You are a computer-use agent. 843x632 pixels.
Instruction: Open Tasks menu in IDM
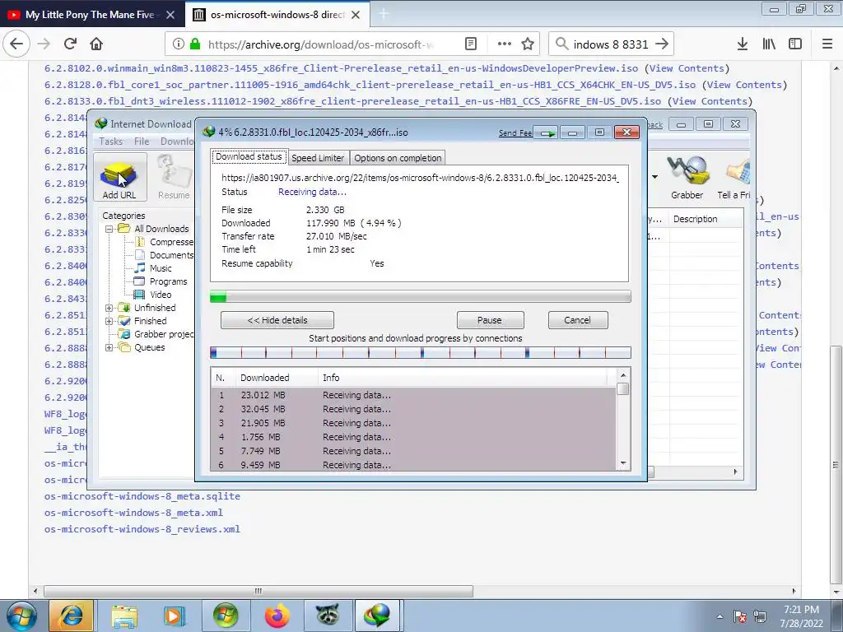(x=111, y=142)
